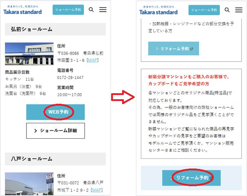The image size is (247, 196).
Task: Click the search magnifier in the right screen header
Action: 227,10
